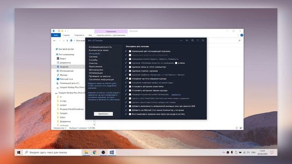Click the taskbar search box
The height and width of the screenshot is (164, 292).
point(52,152)
